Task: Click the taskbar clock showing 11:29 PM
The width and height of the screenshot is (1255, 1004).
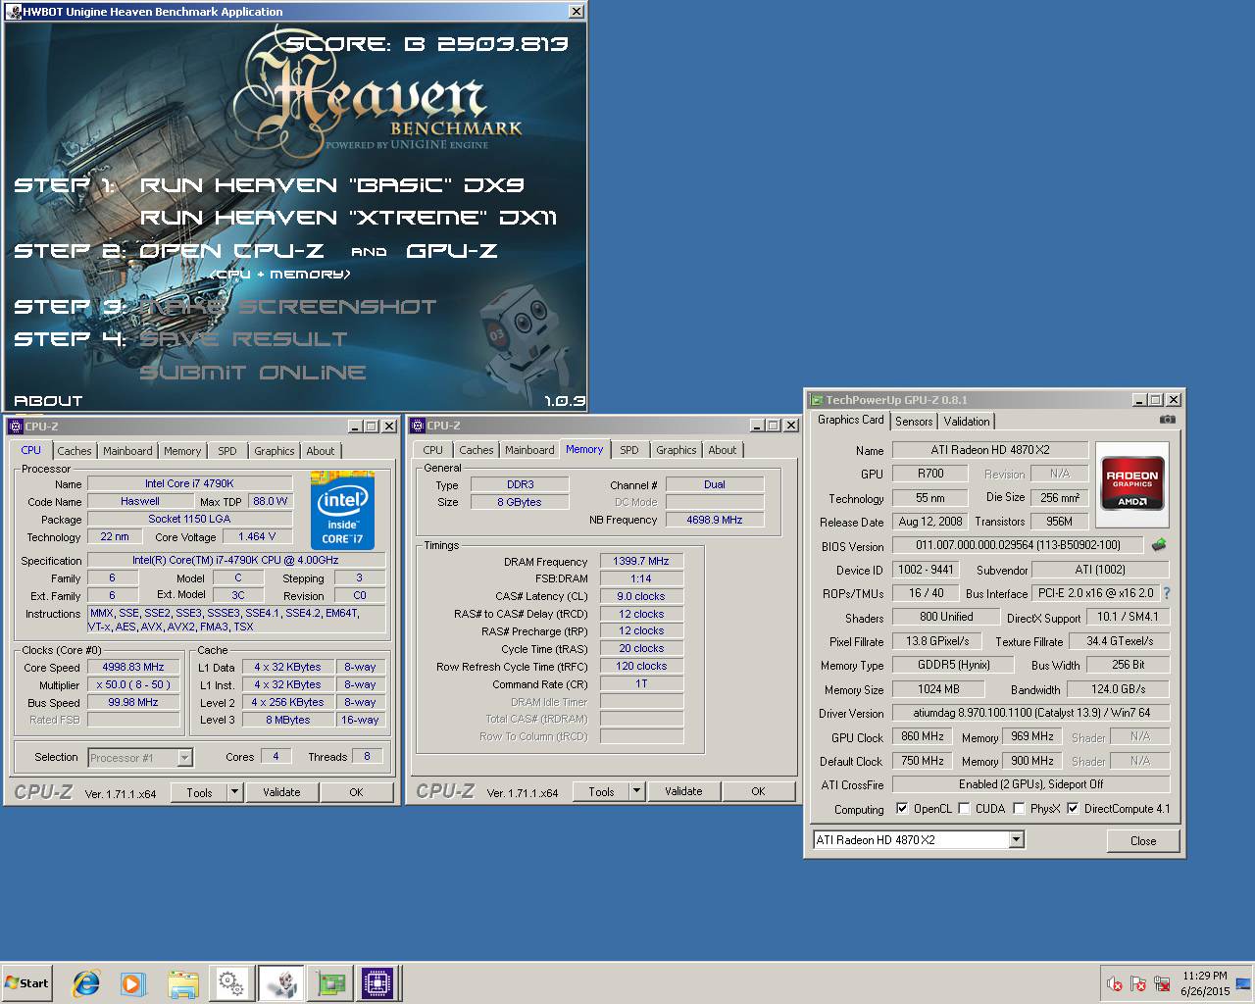Action: click(x=1205, y=983)
